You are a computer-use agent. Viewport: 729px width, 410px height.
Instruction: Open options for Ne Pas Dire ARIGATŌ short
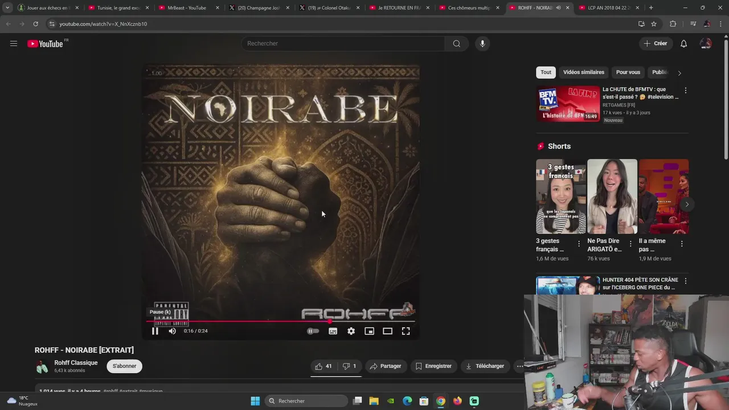630,244
